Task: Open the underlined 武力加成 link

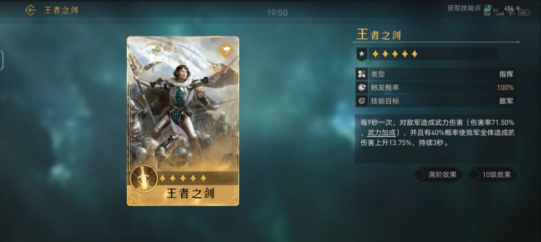Action: point(381,133)
